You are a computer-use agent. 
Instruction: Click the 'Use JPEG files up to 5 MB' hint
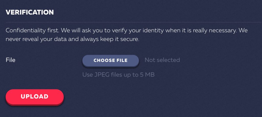coord(118,75)
